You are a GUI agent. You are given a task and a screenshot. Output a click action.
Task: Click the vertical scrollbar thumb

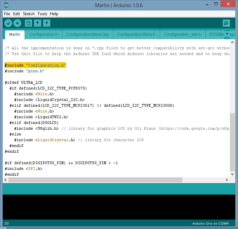point(232,142)
